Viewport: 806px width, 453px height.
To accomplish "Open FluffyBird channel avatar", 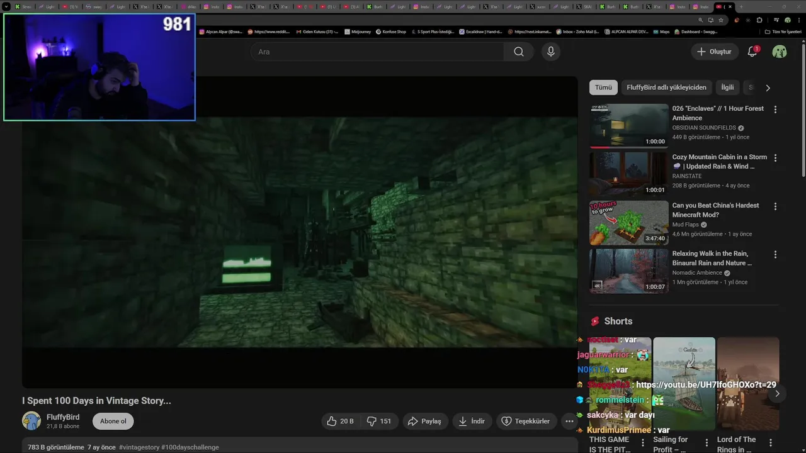I will coord(31,421).
